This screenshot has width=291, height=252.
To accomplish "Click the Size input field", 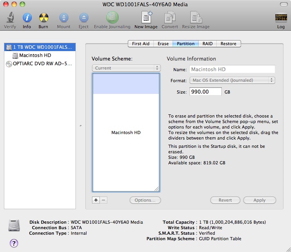I will (x=206, y=92).
